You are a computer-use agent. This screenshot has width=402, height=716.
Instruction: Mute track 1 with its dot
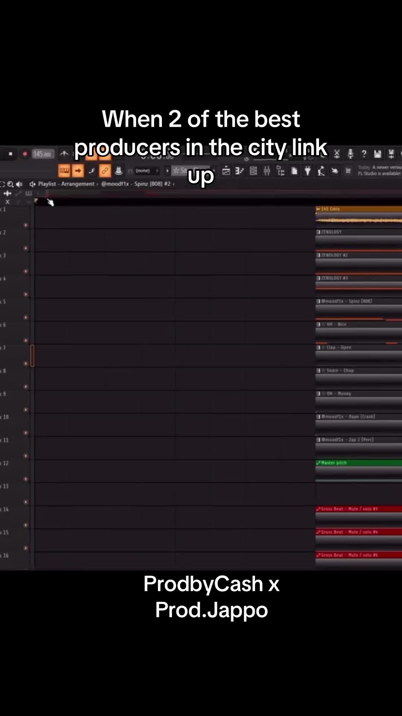(x=26, y=225)
